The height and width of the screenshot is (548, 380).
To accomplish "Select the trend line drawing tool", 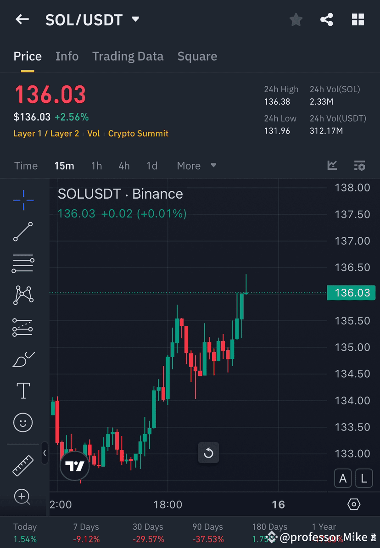I will point(23,232).
